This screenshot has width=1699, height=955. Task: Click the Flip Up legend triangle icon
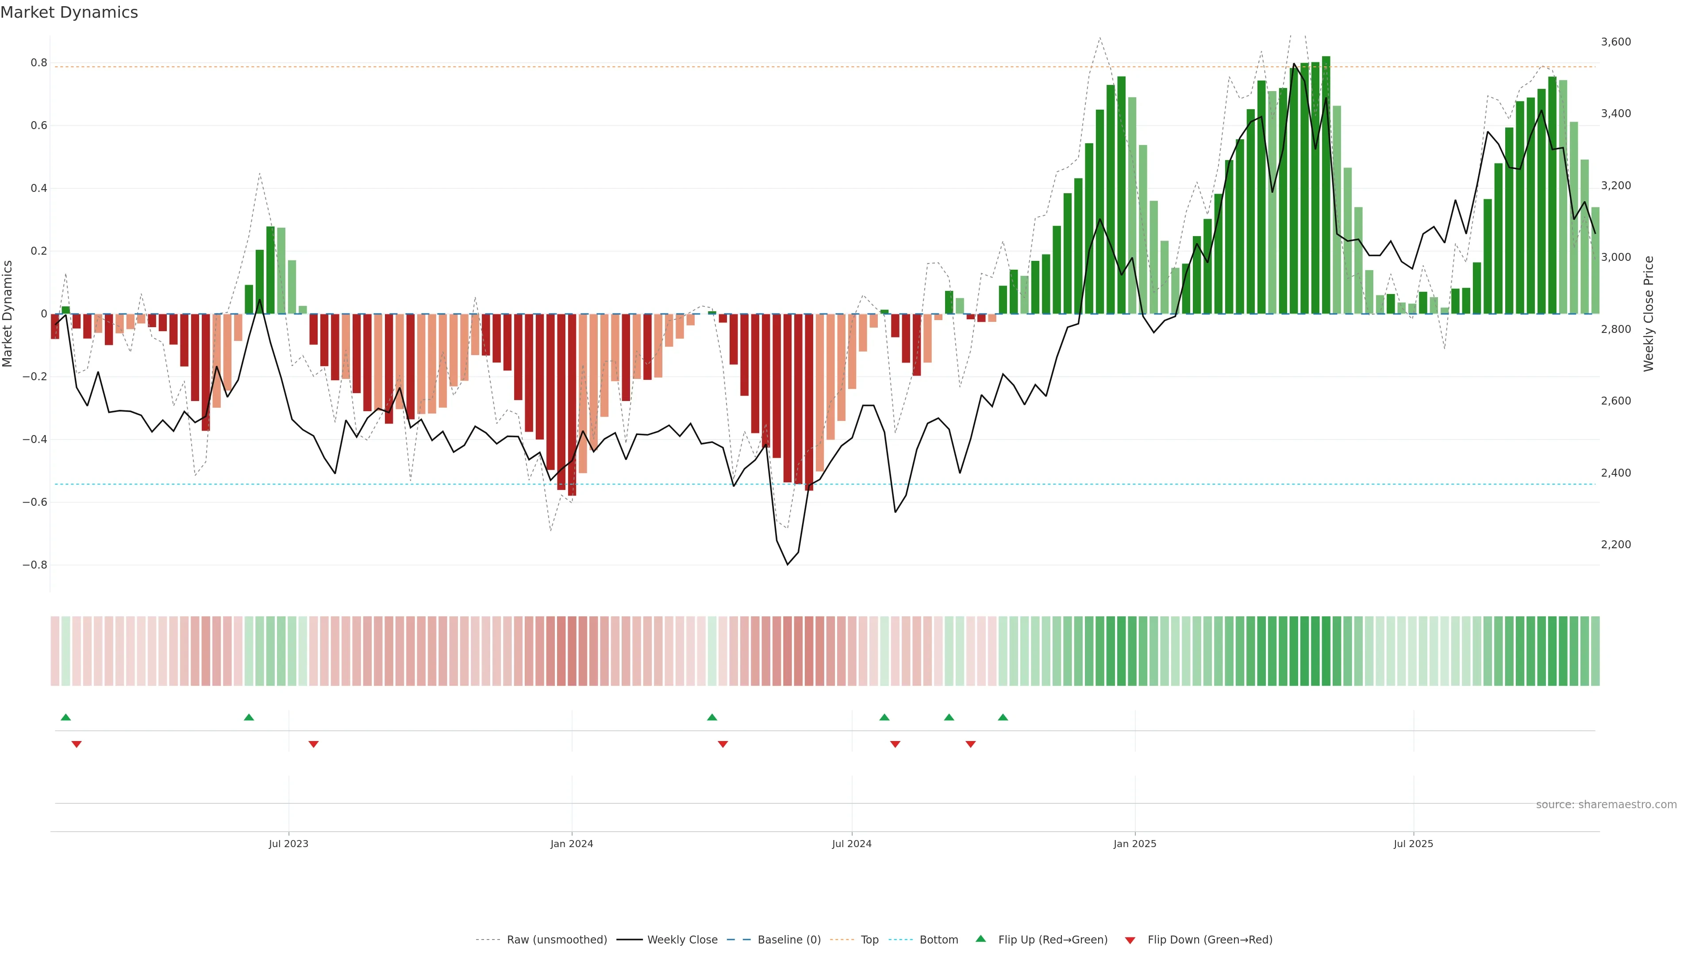pyautogui.click(x=981, y=939)
